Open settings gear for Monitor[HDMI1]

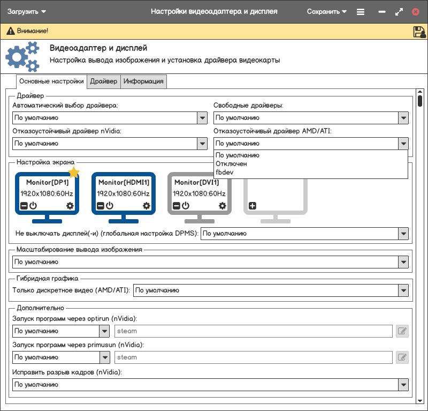pos(147,206)
